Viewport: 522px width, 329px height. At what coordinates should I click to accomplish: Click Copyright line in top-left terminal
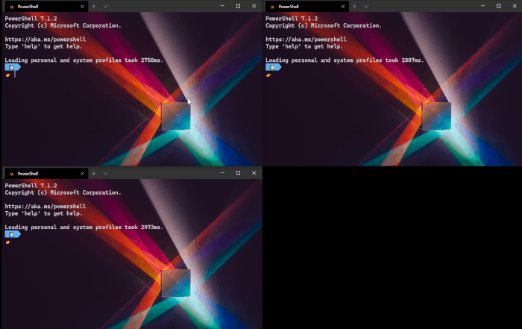point(63,25)
